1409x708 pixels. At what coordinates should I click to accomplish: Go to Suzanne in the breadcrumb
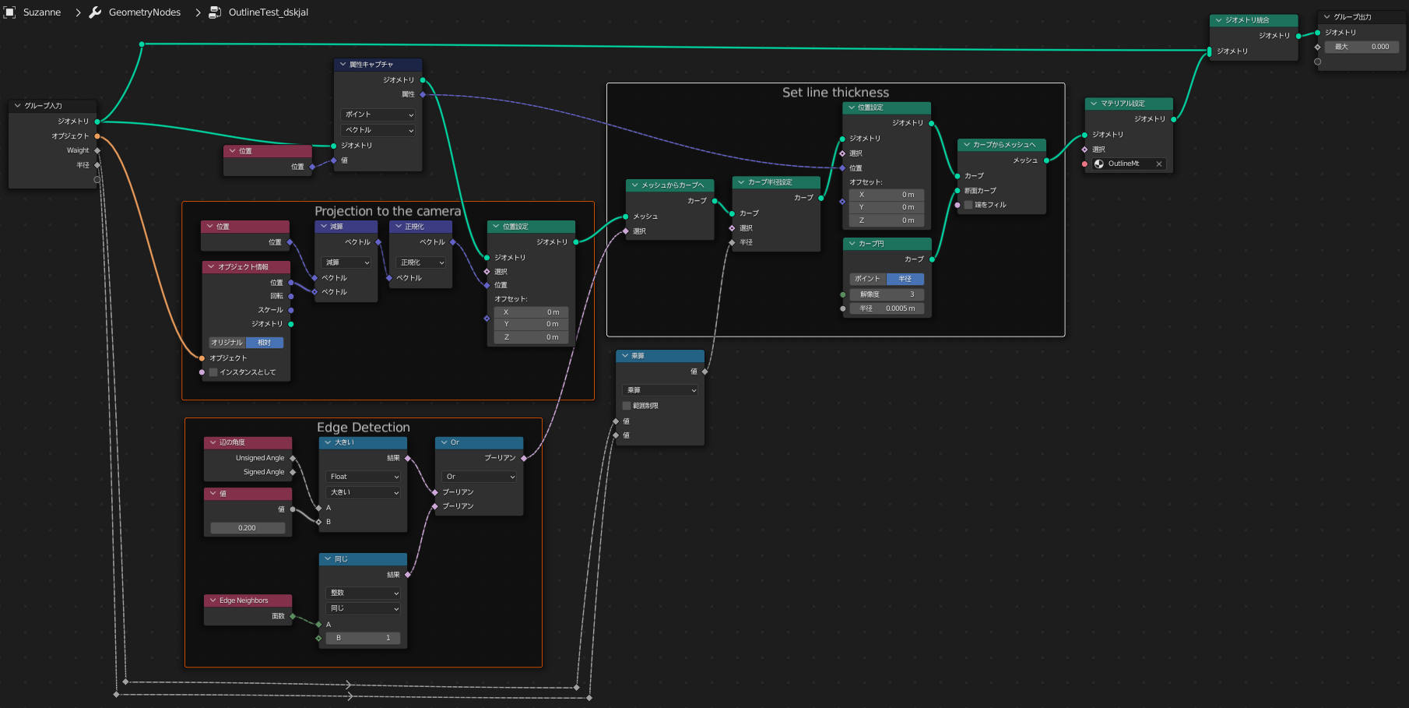(x=42, y=12)
